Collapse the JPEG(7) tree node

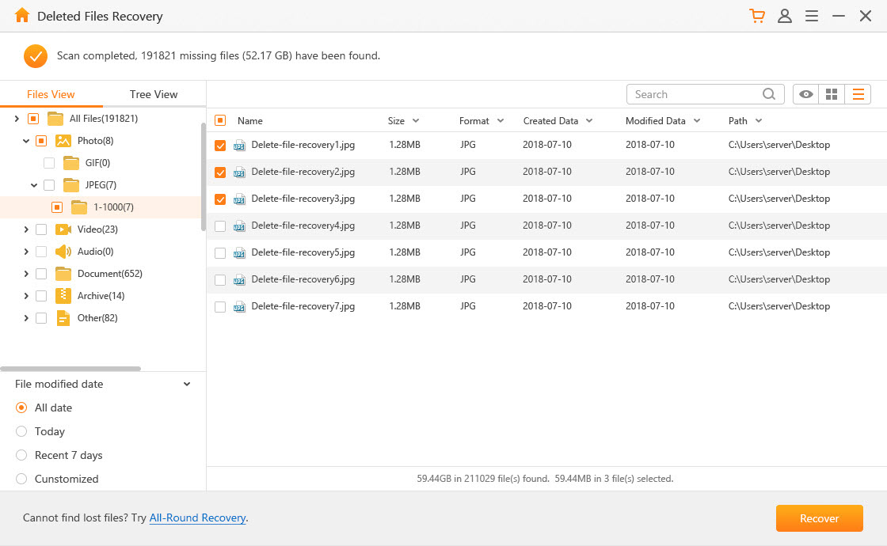click(34, 185)
